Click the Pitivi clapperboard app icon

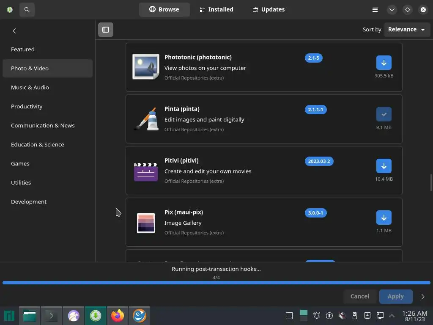[146, 172]
